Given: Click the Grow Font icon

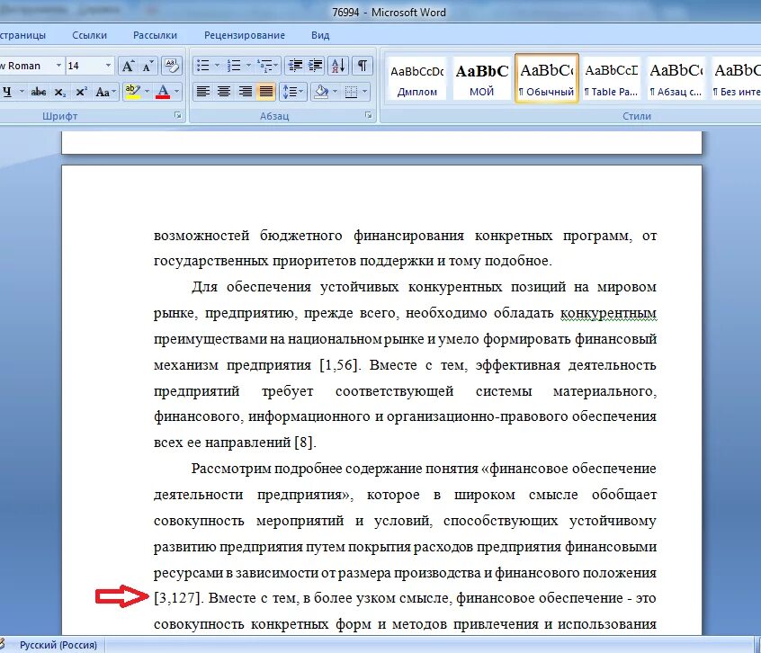Looking at the screenshot, I should (x=128, y=66).
